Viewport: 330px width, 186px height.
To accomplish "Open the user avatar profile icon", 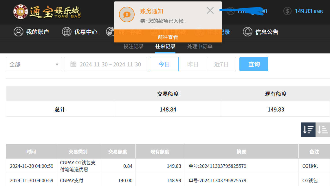I will pos(230,11).
